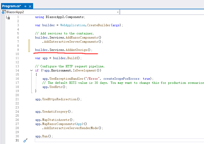Click the code structure icon beside line 1
Screen dimensions: 204x144
coord(8,17)
